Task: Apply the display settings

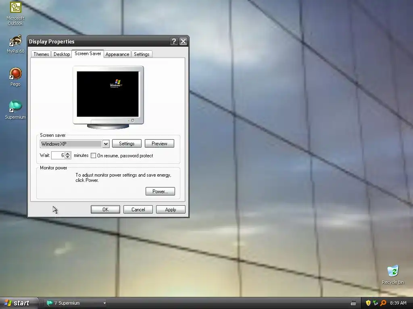Action: tap(171, 209)
